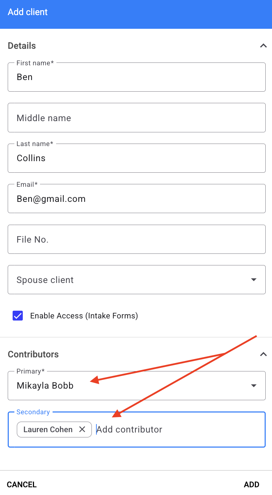The width and height of the screenshot is (272, 495).
Task: Open the Spouse client dropdown arrow
Action: pyautogui.click(x=254, y=280)
